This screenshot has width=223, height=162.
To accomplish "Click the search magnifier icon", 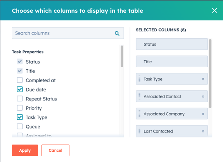I will [x=117, y=33].
